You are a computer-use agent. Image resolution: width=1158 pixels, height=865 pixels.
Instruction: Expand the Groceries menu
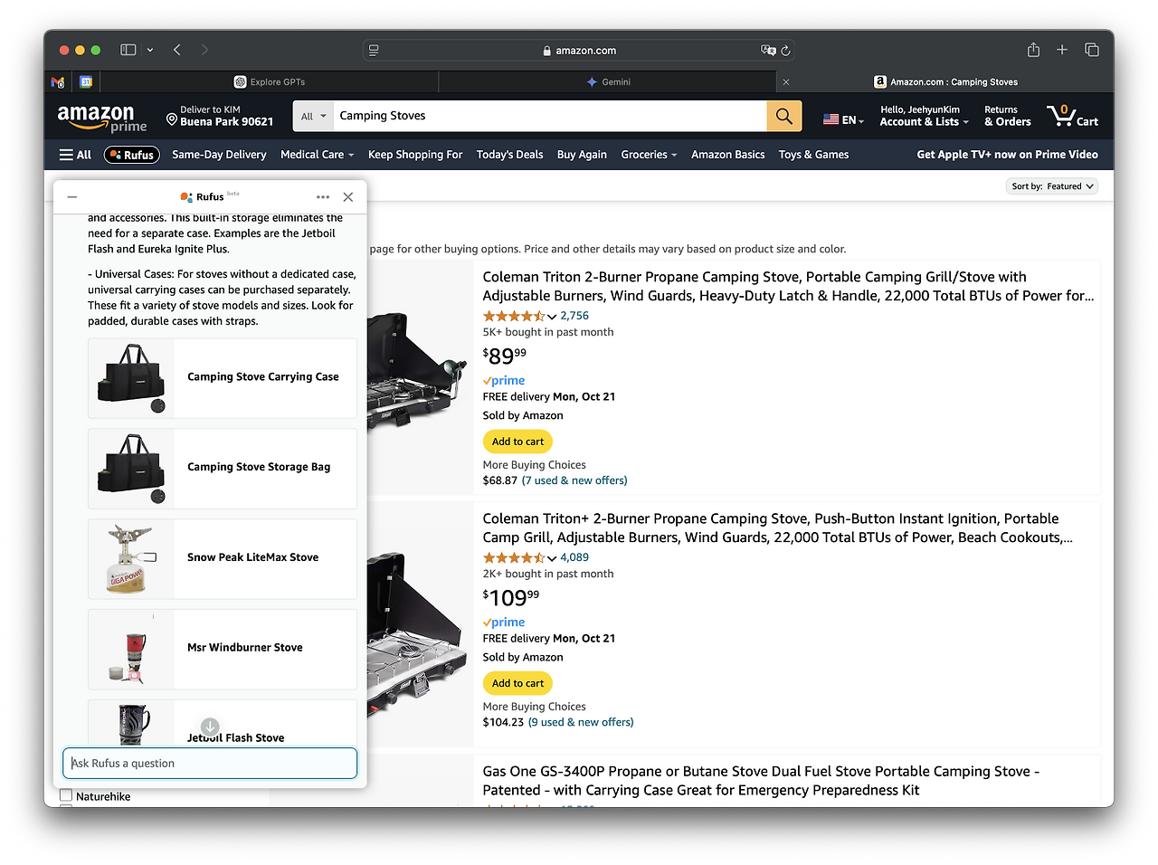649,155
